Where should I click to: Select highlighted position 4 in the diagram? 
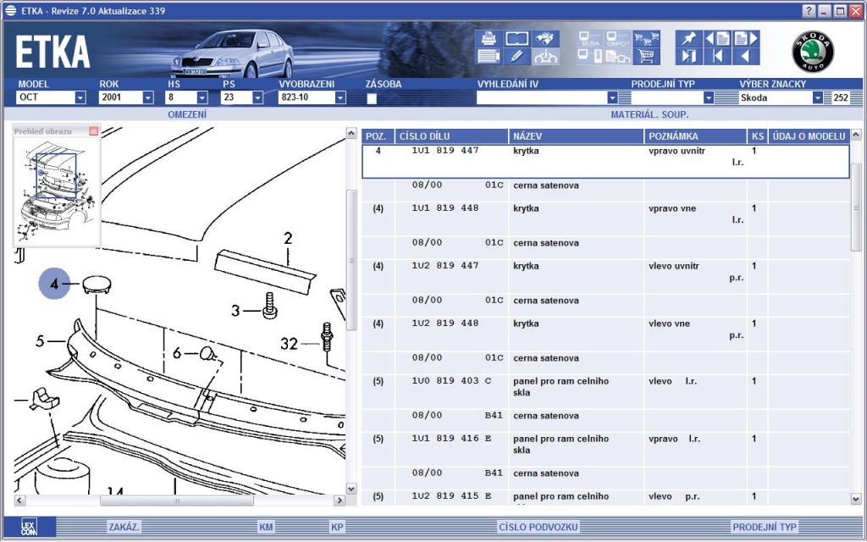tap(54, 284)
